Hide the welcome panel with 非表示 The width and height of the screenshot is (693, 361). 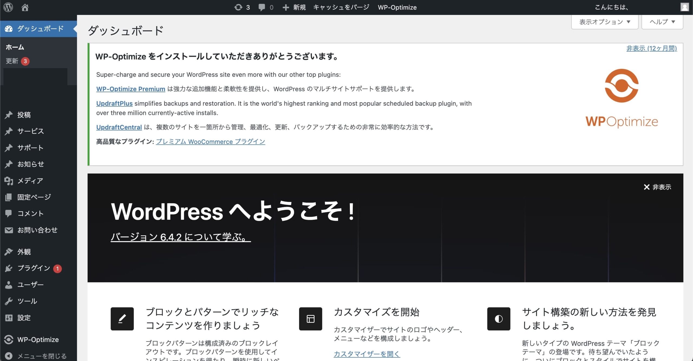(657, 187)
